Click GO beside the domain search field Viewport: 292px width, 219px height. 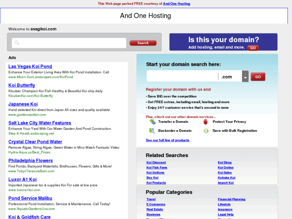point(258,77)
